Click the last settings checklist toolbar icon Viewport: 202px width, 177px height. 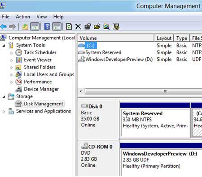pyautogui.click(x=116, y=26)
